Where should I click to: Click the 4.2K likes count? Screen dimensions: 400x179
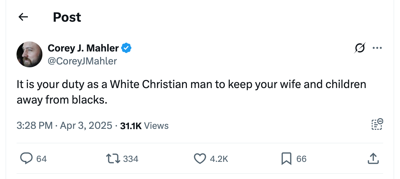click(x=219, y=159)
